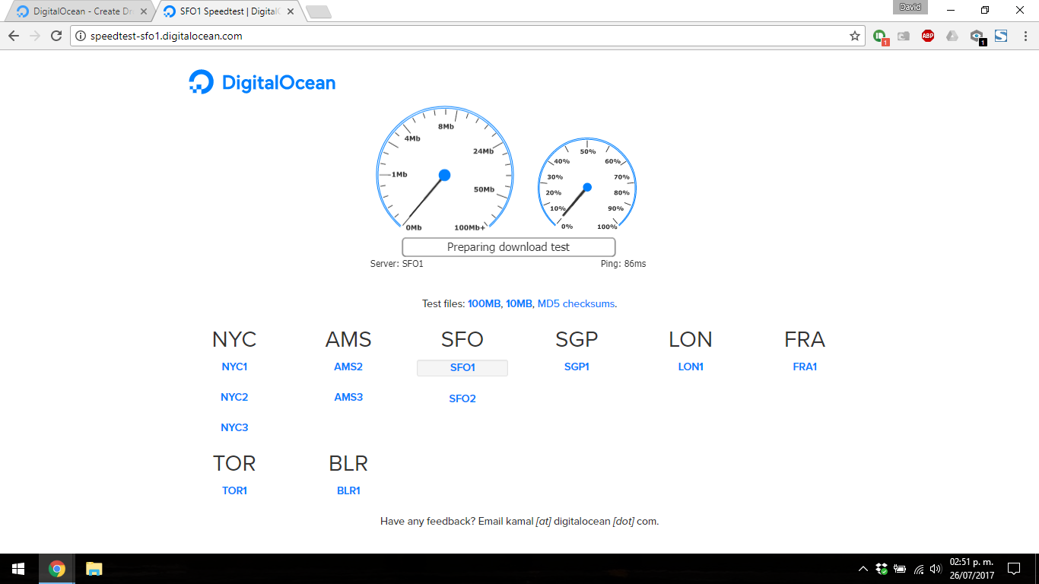Open File Explorer from the taskbar

pos(94,569)
